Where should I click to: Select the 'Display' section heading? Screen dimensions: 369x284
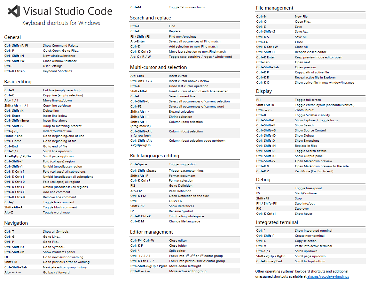coord(264,91)
